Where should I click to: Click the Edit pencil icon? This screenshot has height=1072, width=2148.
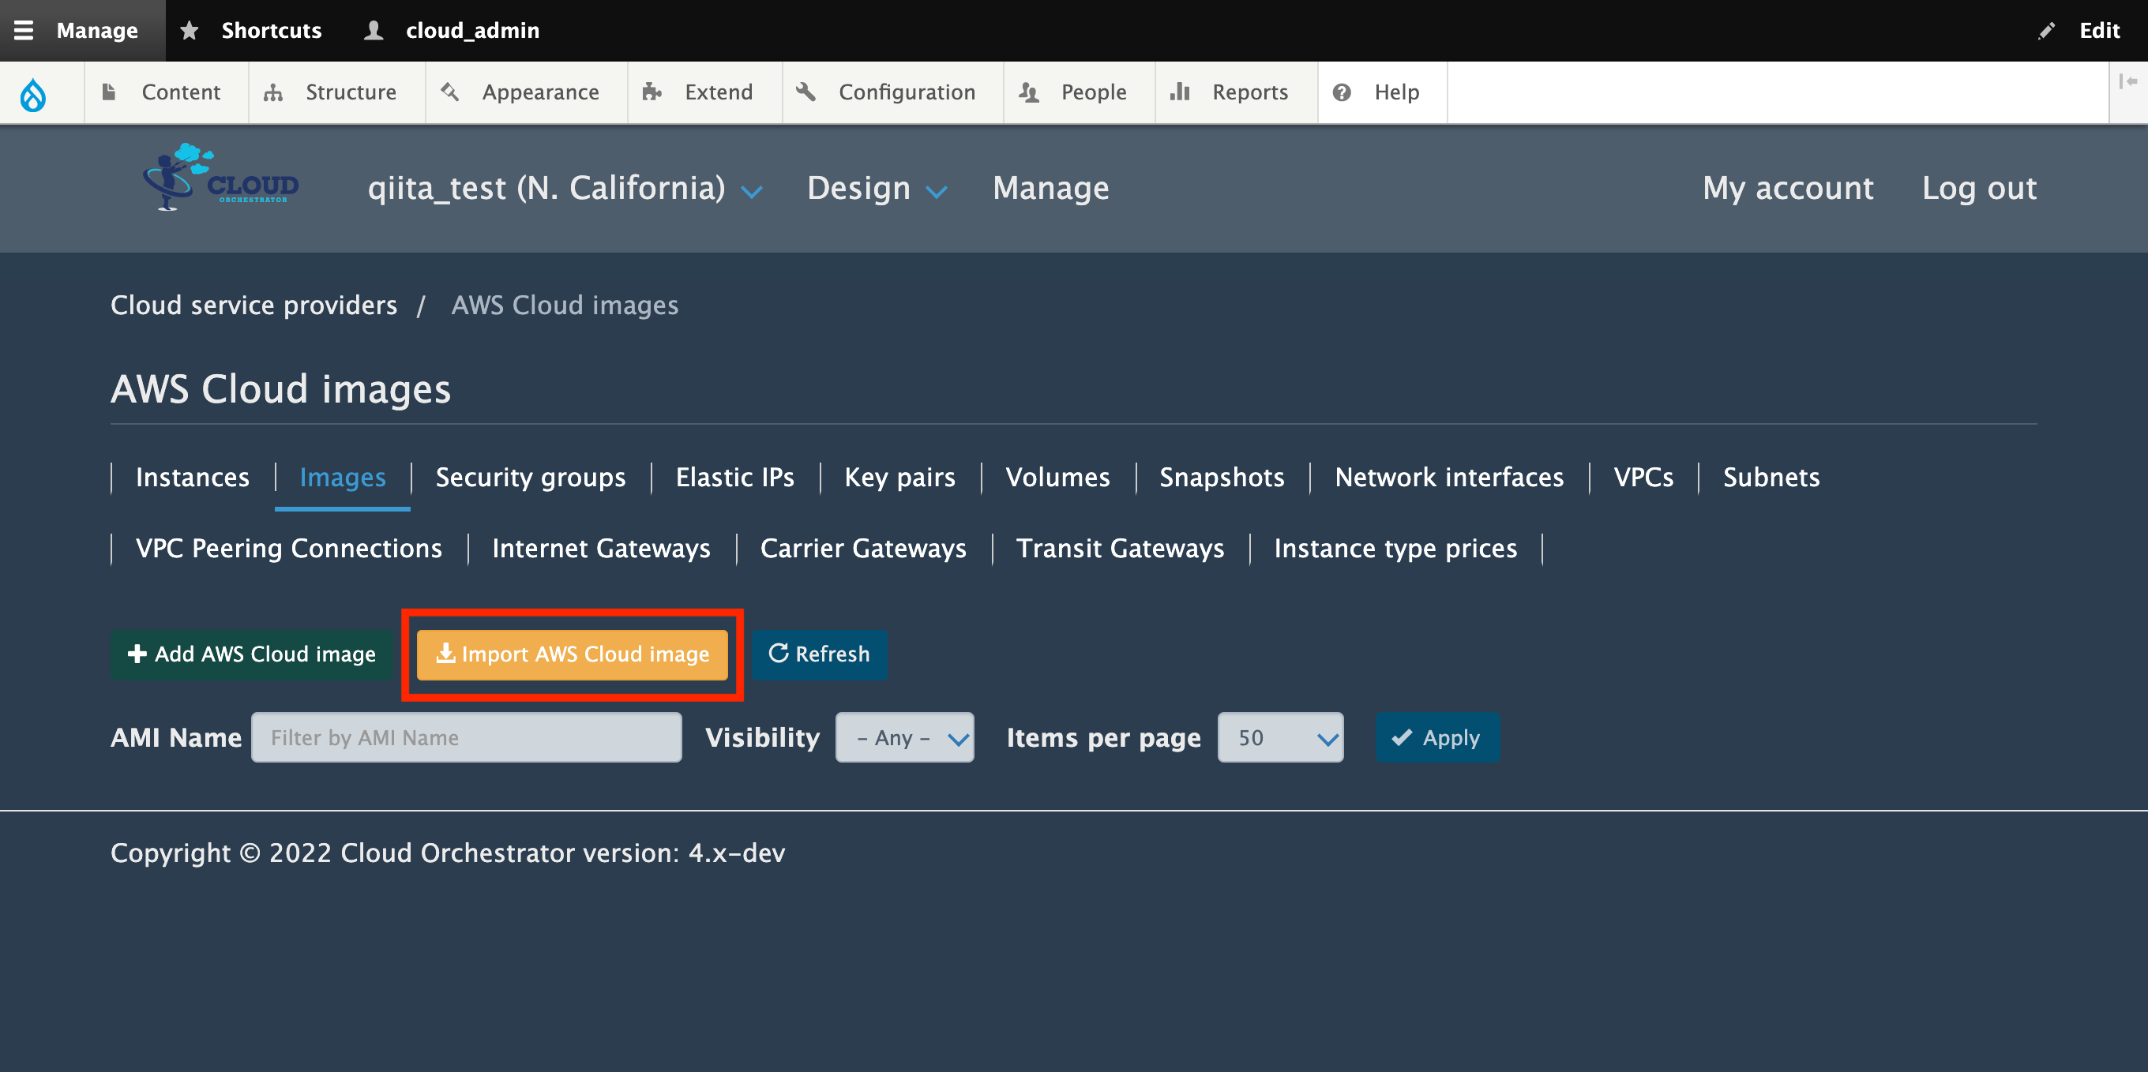2046,31
